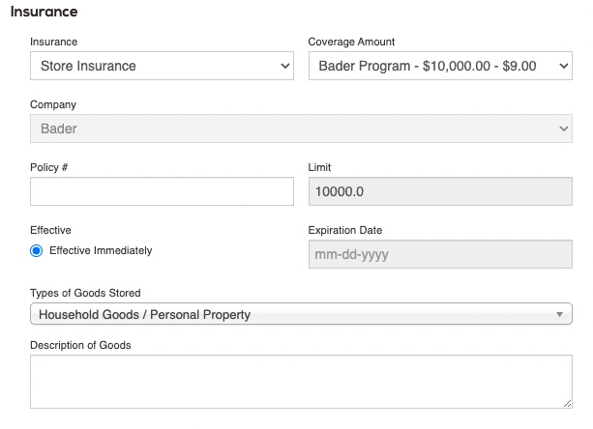Click the Expiration Date label
The width and height of the screenshot is (593, 429).
pyautogui.click(x=344, y=230)
